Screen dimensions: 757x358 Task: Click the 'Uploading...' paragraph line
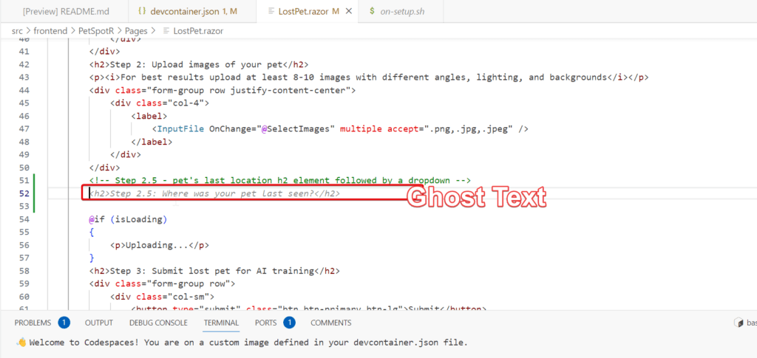point(160,245)
